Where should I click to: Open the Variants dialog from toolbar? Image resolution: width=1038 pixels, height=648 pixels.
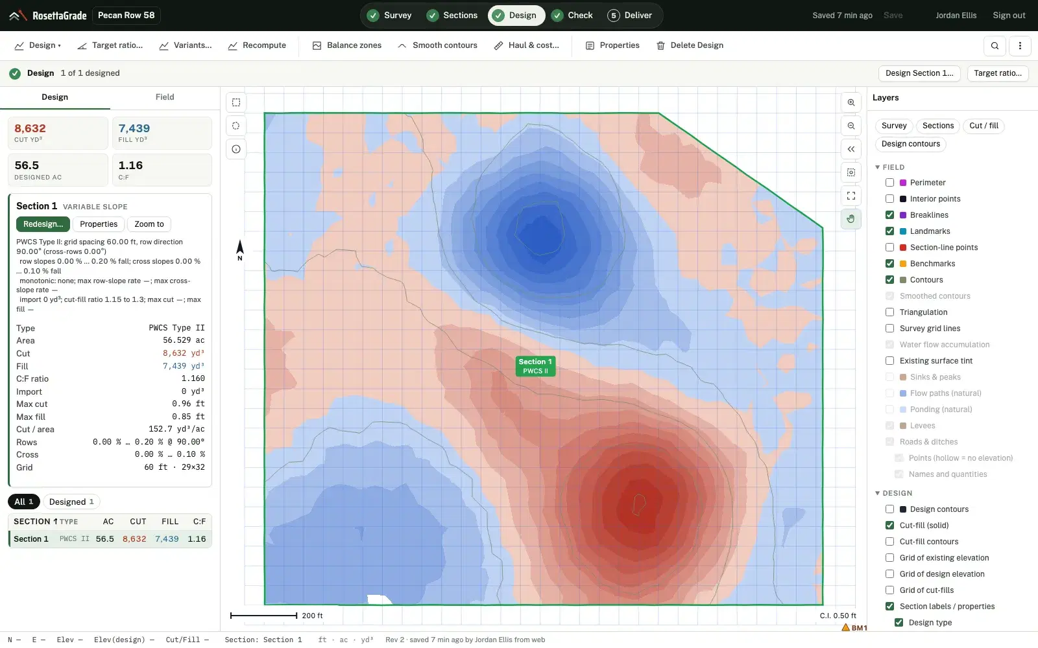pyautogui.click(x=186, y=45)
